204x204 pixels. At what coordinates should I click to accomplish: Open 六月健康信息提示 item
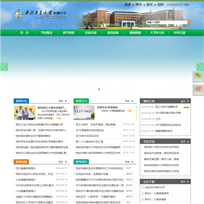coord(25,191)
